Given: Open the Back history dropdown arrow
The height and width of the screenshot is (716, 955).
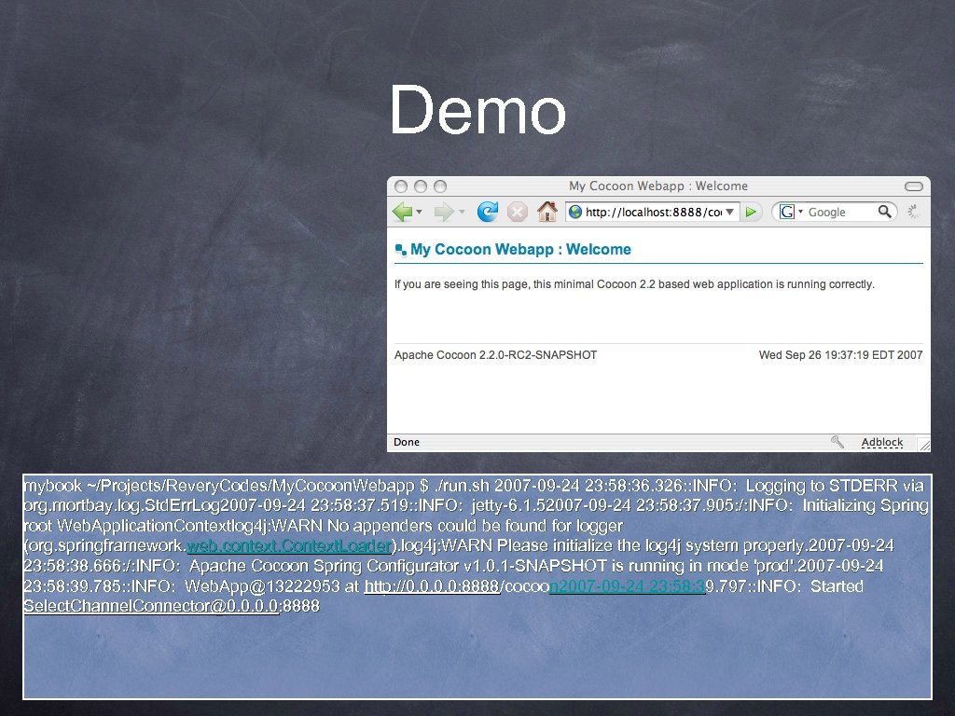Looking at the screenshot, I should [x=419, y=212].
